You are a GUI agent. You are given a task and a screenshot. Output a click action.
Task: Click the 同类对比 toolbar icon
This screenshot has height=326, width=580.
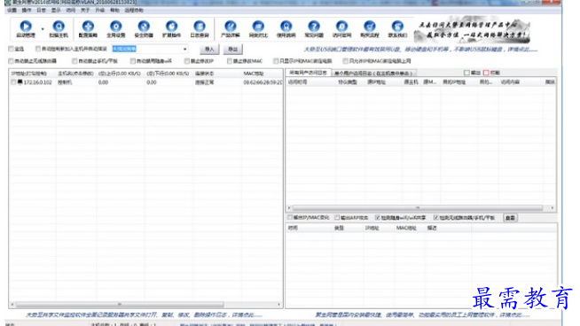[x=258, y=27]
